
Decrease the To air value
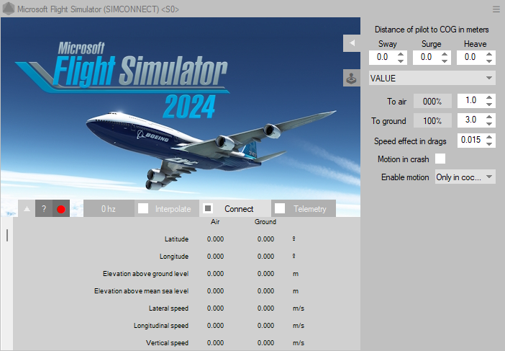(489, 105)
